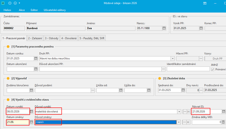The image size is (226, 129).
Task: Click the Datum změny input field
Action: [x=17, y=122]
